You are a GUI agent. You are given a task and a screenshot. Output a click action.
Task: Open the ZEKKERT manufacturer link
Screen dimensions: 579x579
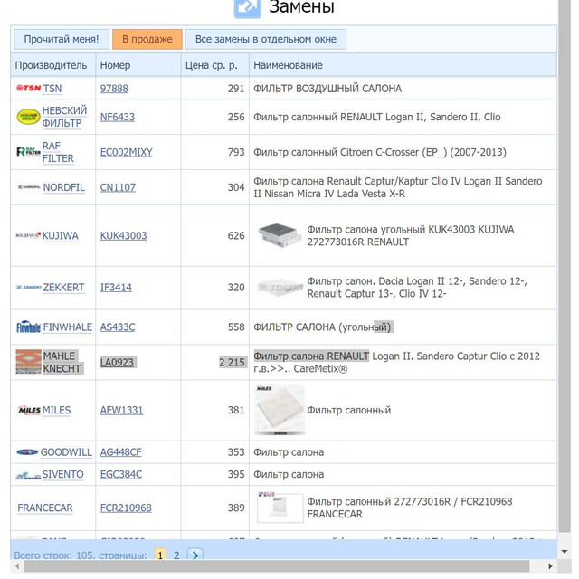click(x=63, y=288)
